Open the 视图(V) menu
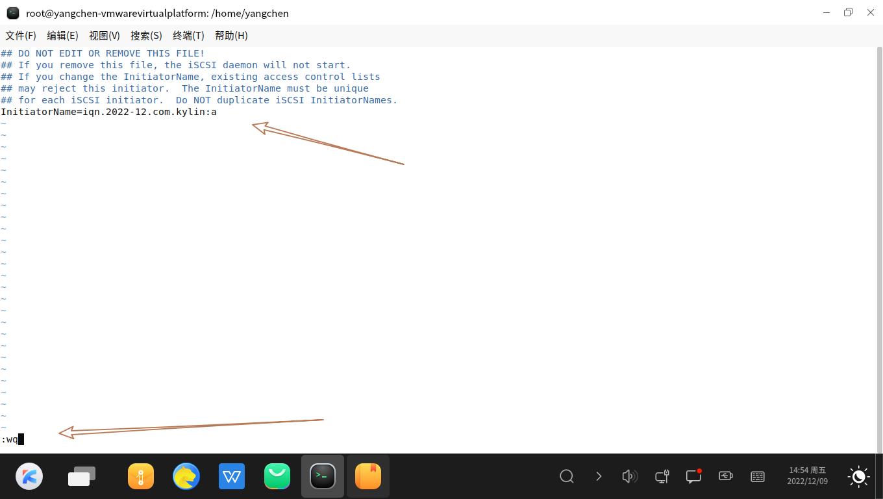883x499 pixels. [105, 36]
